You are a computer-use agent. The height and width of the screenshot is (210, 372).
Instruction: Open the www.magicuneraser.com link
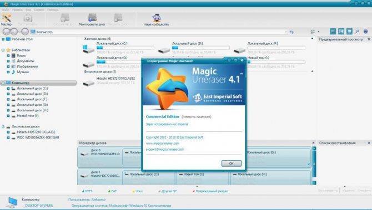pyautogui.click(x=163, y=144)
